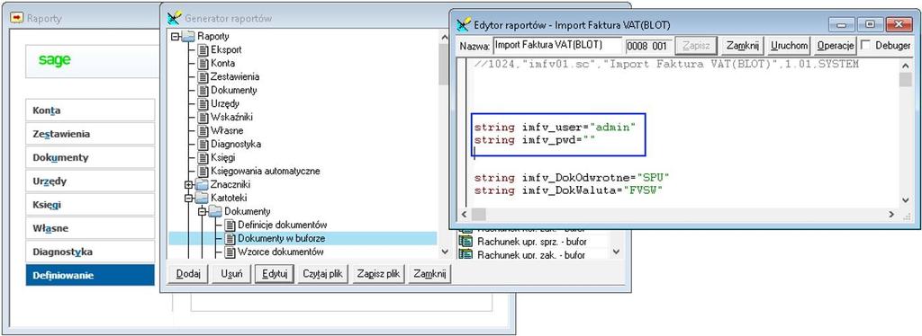Click the sage logo in Raporty window
Image resolution: width=922 pixels, height=336 pixels.
pos(54,59)
